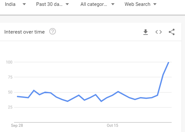Image resolution: width=185 pixels, height=132 pixels.
Task: Click the 50 y-axis label
Action: coord(10,92)
